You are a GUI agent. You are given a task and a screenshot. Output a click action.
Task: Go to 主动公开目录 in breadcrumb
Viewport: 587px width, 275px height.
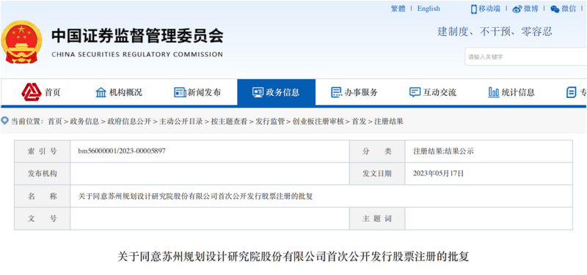pyautogui.click(x=181, y=121)
